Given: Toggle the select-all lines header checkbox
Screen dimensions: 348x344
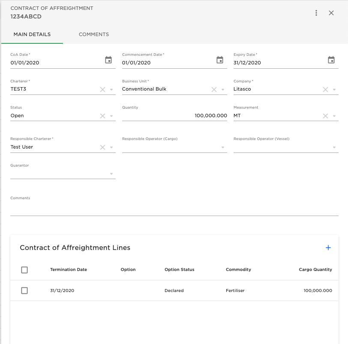Looking at the screenshot, I should click(x=24, y=270).
